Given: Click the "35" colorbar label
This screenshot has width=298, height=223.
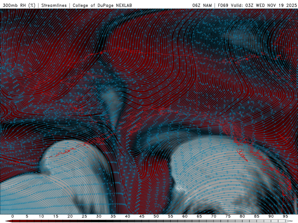Looking at the screenshot, I should (113, 216).
